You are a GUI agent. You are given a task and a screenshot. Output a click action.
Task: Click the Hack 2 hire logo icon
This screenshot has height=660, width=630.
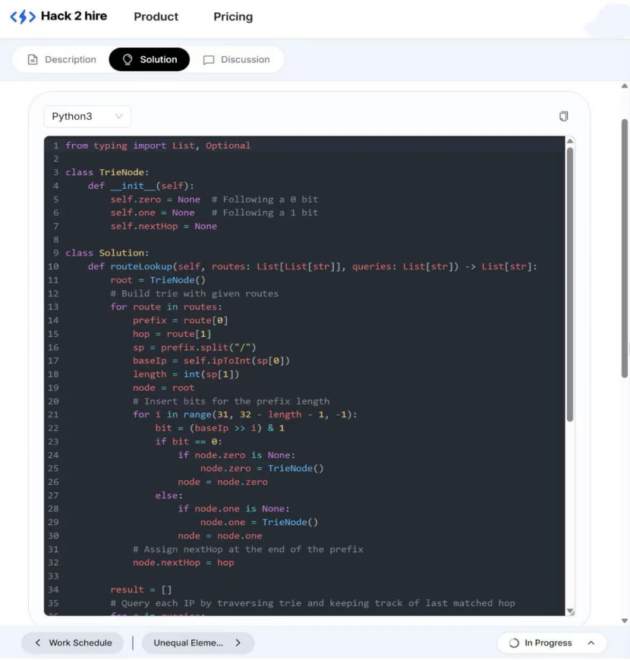pos(22,17)
